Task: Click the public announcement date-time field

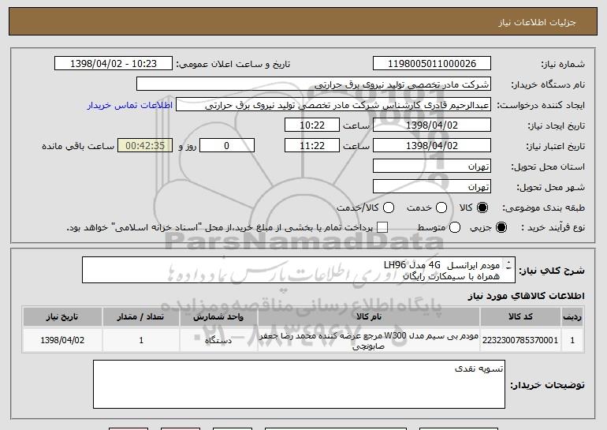Action: pyautogui.click(x=114, y=64)
